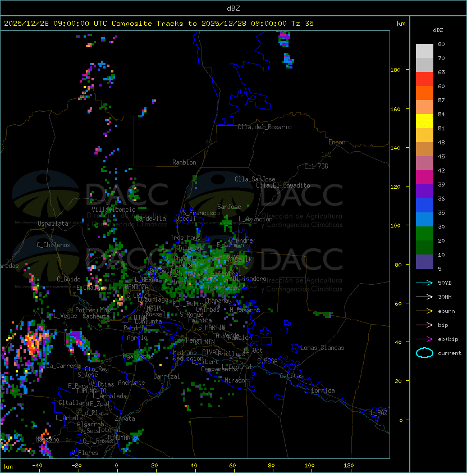Select the light gray 70-80 dBZ swatch
Viewport: 467px width, 473px height.
click(x=424, y=51)
